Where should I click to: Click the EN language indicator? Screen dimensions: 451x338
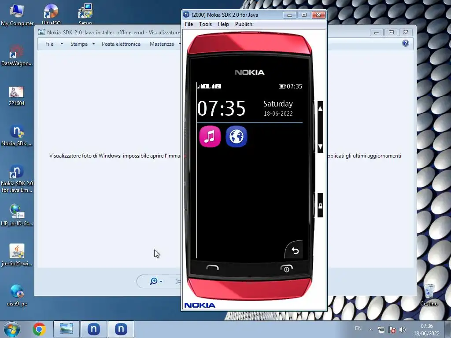(x=358, y=328)
